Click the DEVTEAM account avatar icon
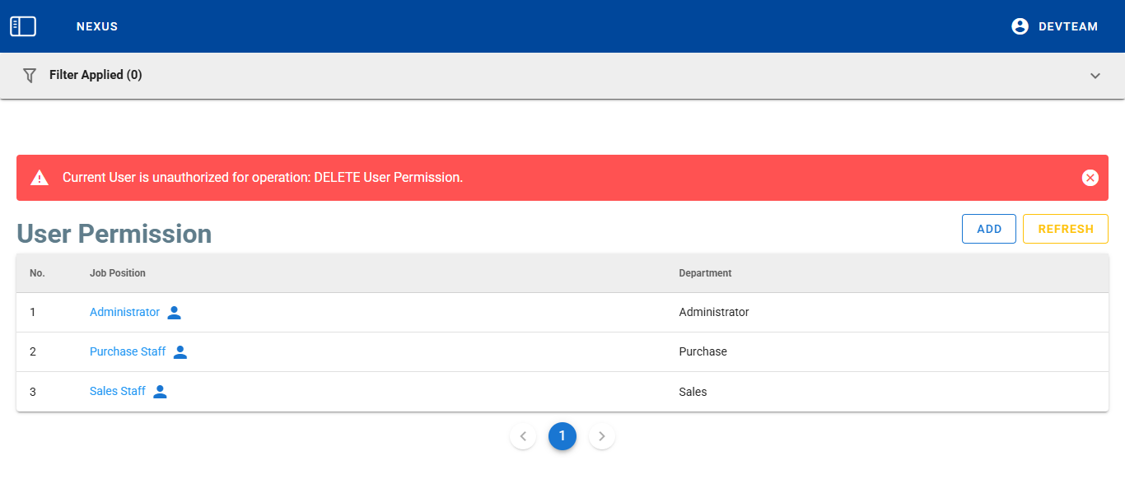1125x493 pixels. [1020, 26]
